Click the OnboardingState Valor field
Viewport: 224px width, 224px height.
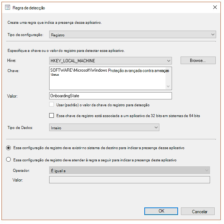(x=110, y=96)
